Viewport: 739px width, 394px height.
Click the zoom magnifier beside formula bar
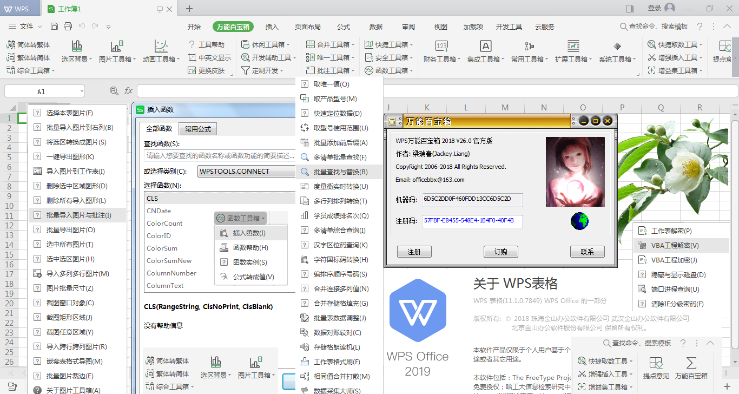click(114, 91)
